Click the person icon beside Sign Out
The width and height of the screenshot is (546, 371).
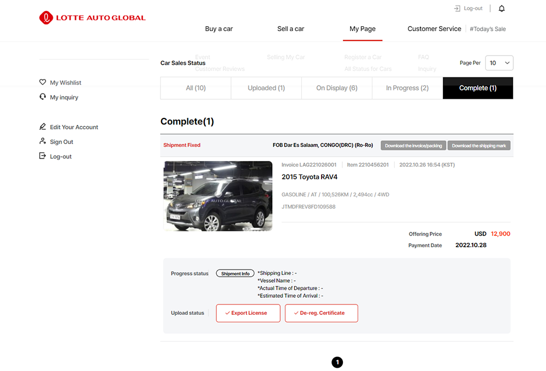pyautogui.click(x=43, y=141)
